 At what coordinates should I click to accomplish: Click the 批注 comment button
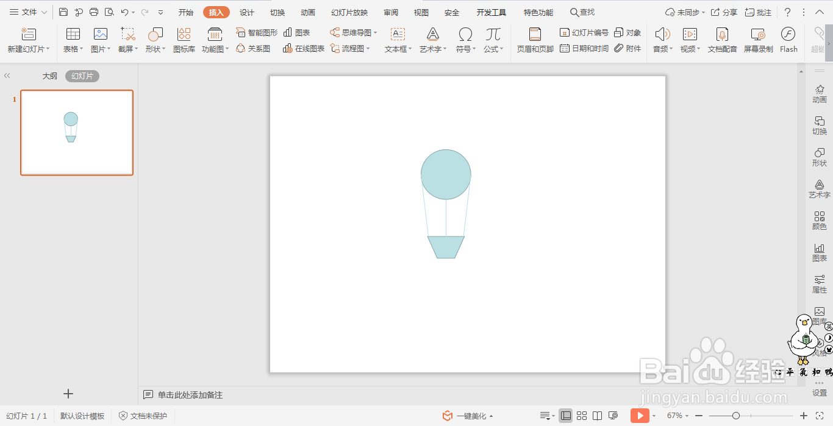pos(758,12)
